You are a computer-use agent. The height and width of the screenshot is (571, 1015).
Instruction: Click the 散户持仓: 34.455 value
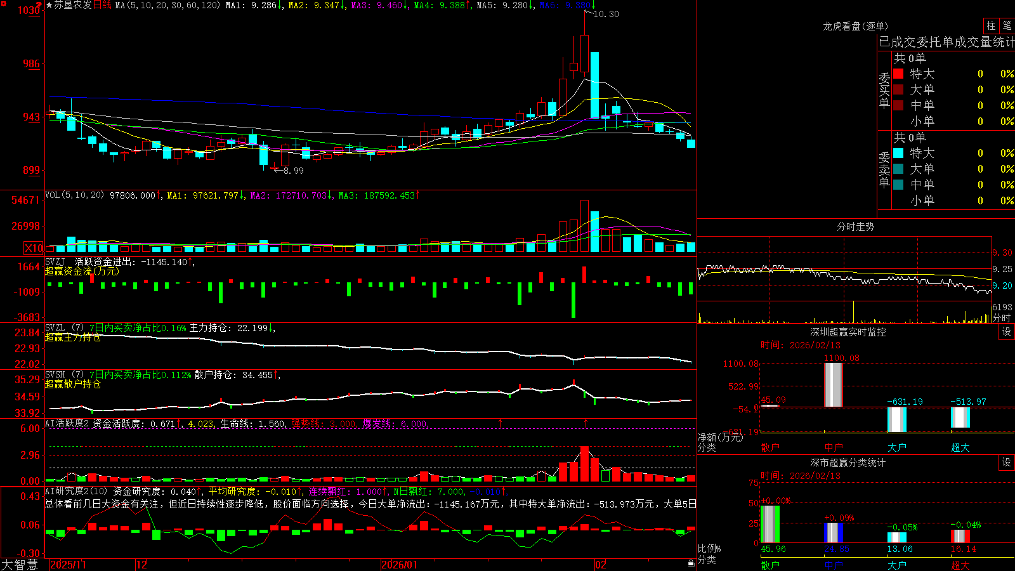237,375
